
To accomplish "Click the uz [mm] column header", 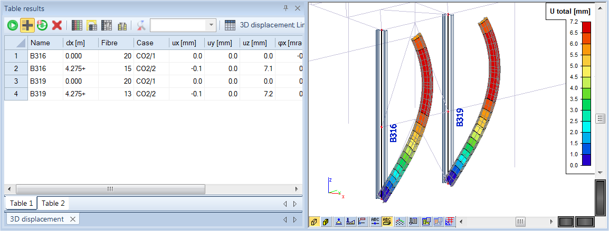I will 256,43.
